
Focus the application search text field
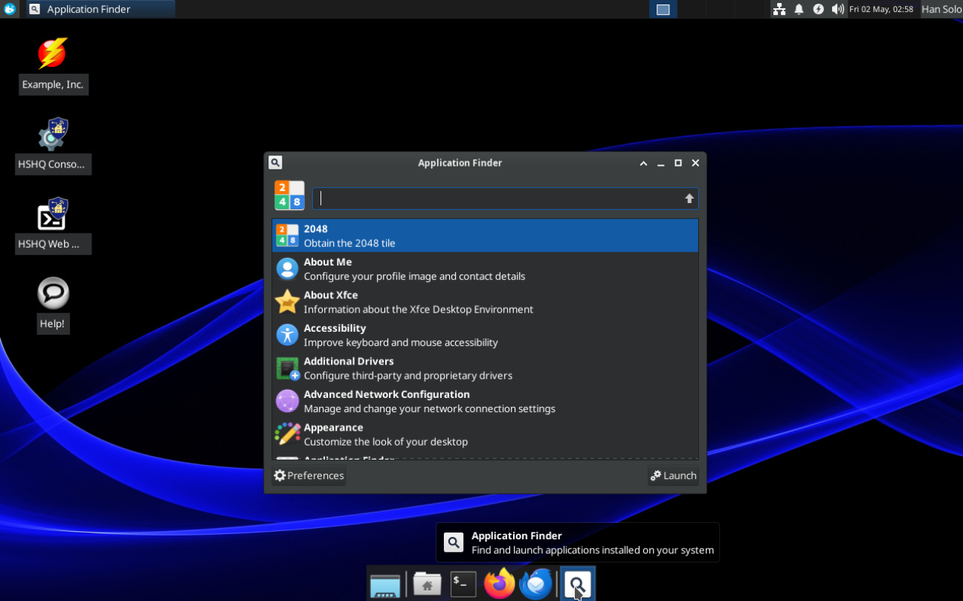point(498,199)
